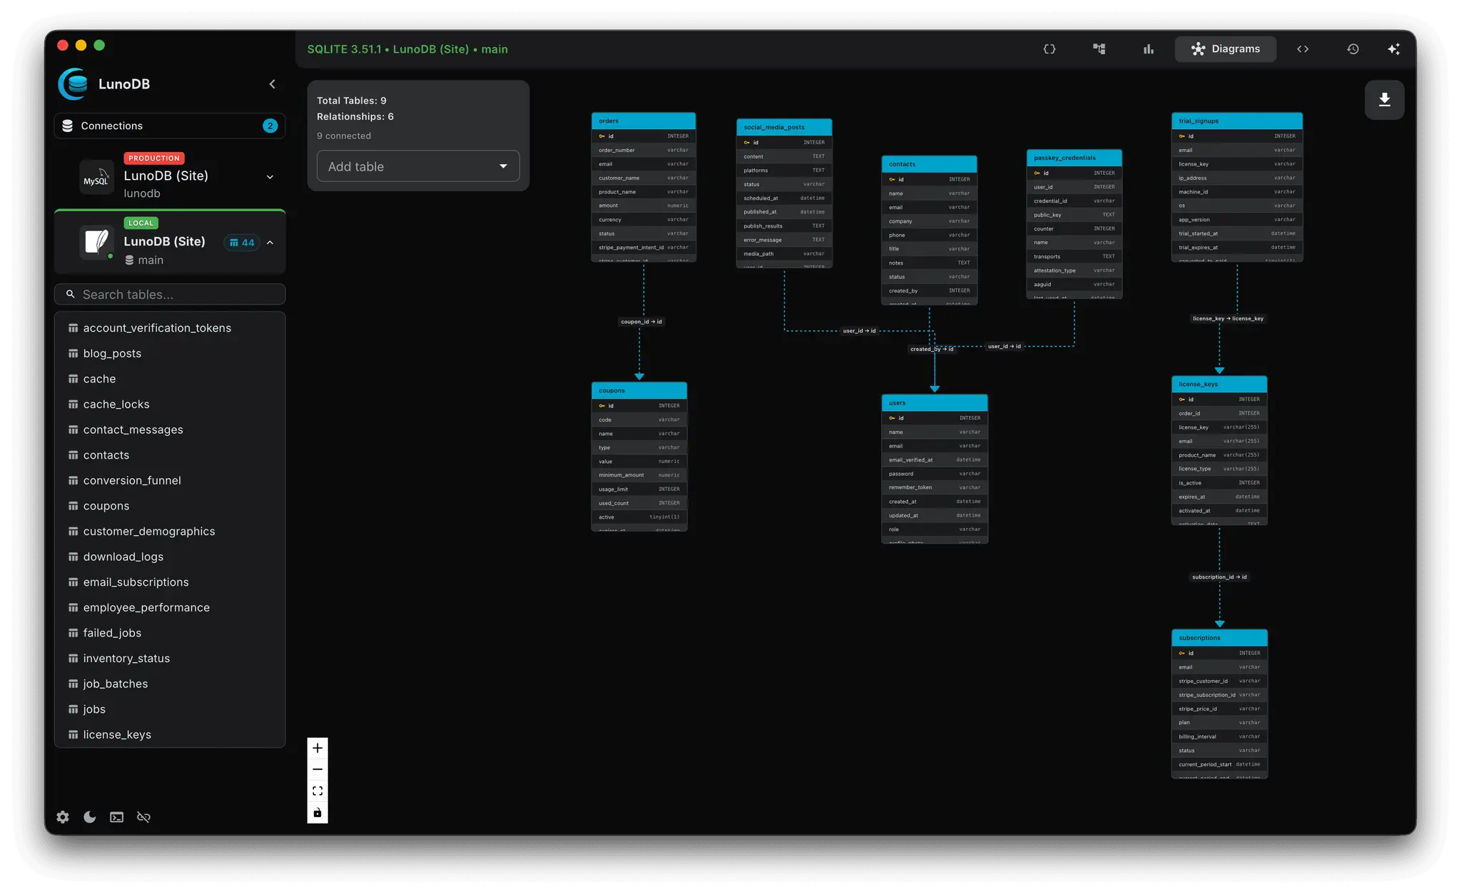
Task: Click the LunoDB logo icon
Action: pos(73,84)
